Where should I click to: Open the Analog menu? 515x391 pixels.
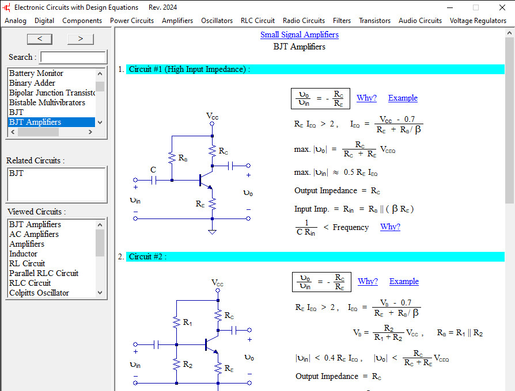point(16,21)
